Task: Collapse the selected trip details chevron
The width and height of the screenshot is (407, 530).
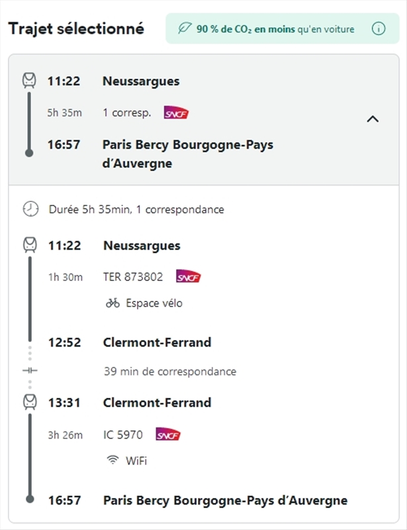Action: pos(373,119)
